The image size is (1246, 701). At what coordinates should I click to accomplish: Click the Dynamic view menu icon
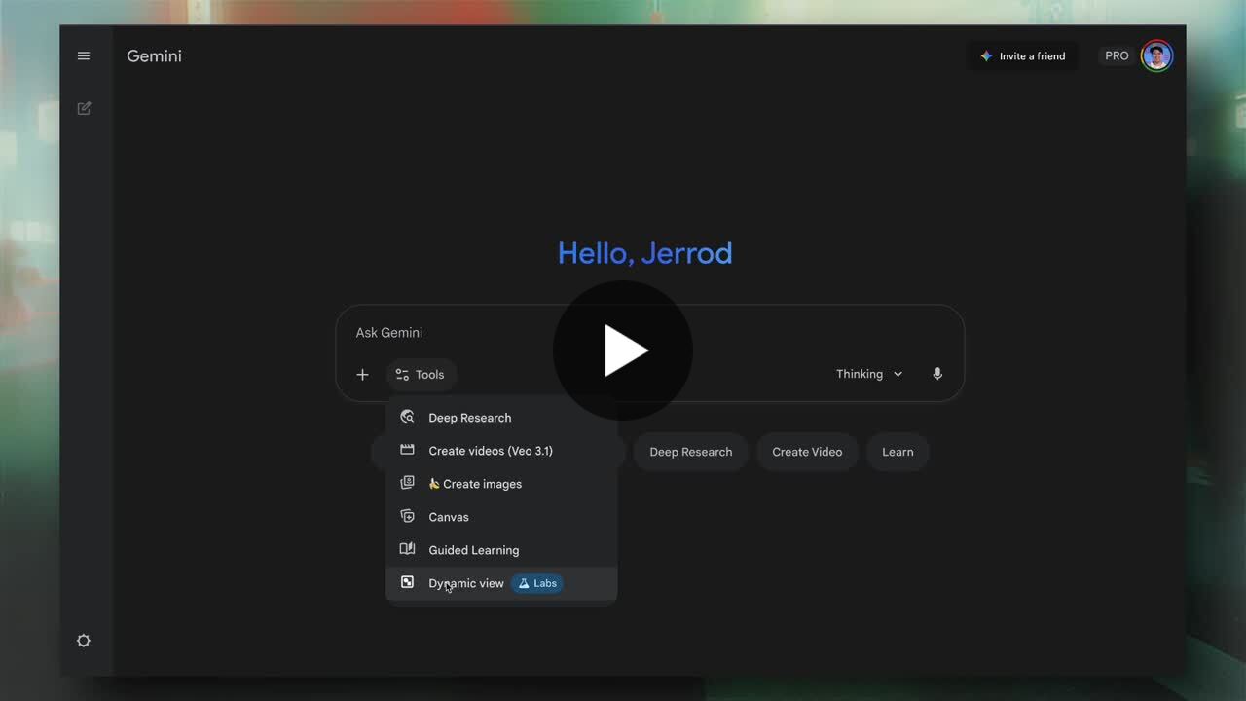coord(408,582)
